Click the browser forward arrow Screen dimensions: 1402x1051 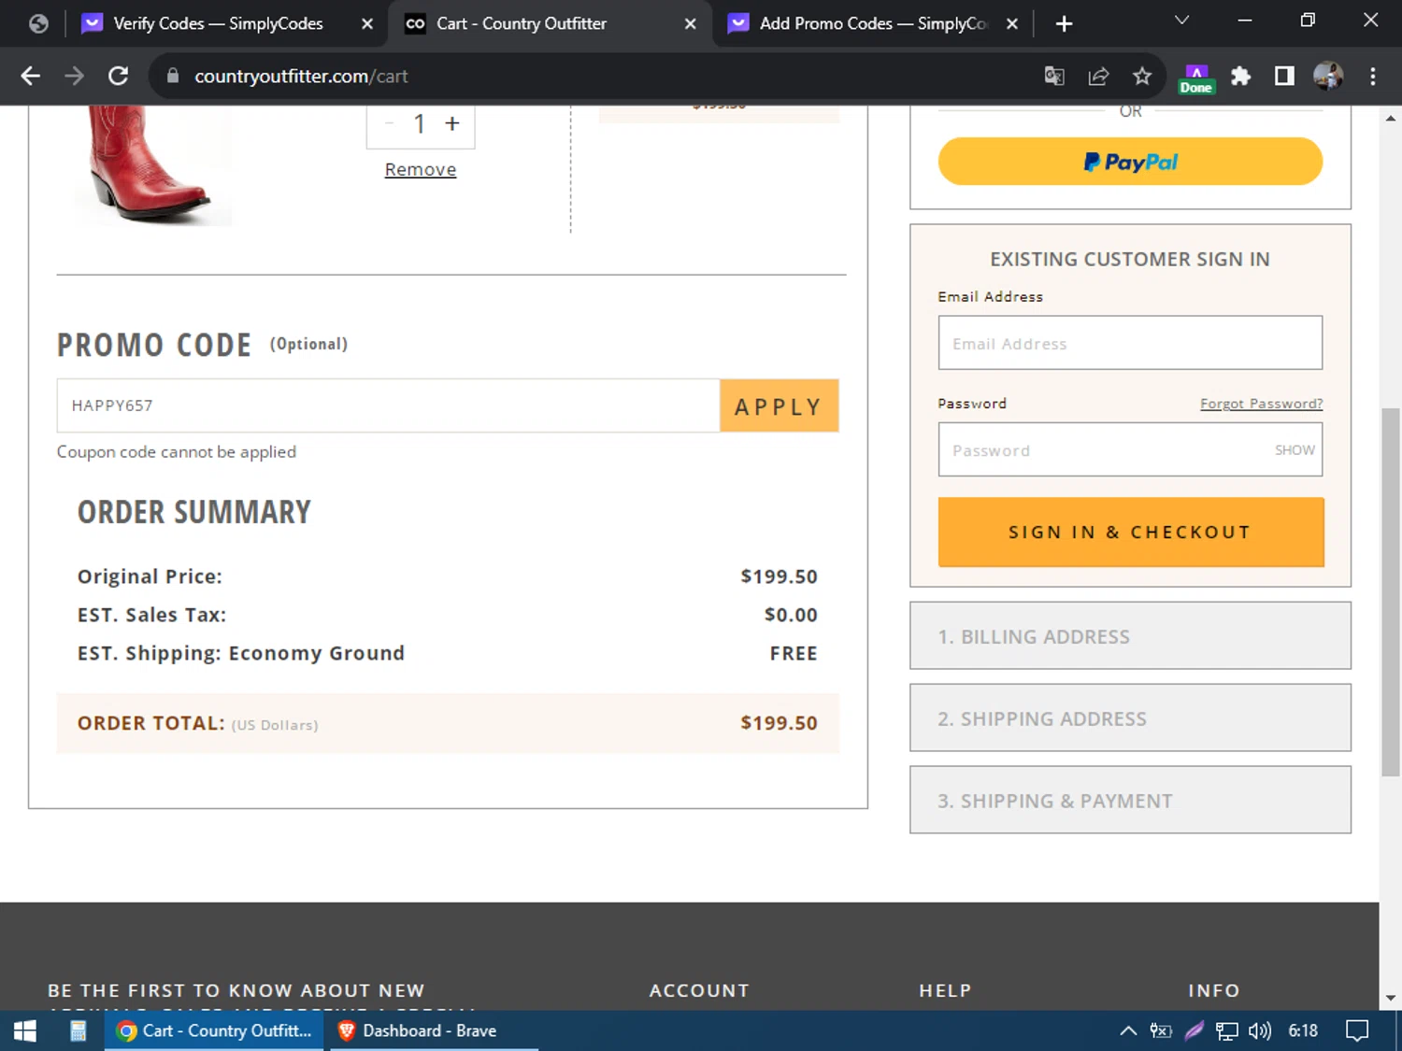74,76
